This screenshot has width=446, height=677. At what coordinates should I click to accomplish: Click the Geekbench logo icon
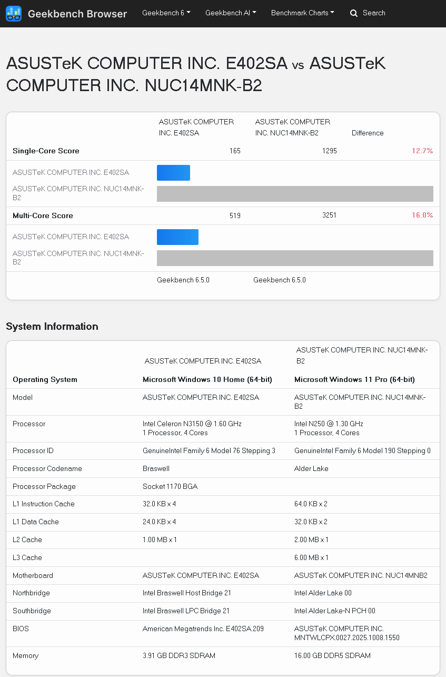pyautogui.click(x=14, y=14)
